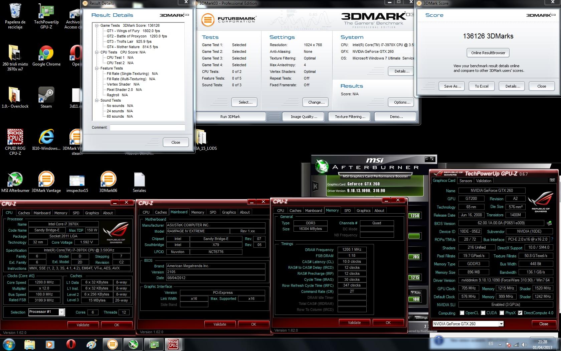Switch to Validation tab in GPU-Z
This screenshot has height=351, width=561.
click(x=484, y=181)
